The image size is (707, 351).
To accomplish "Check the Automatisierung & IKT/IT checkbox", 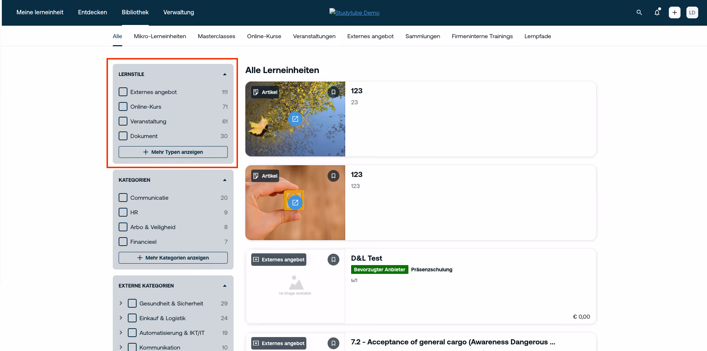I will point(132,333).
